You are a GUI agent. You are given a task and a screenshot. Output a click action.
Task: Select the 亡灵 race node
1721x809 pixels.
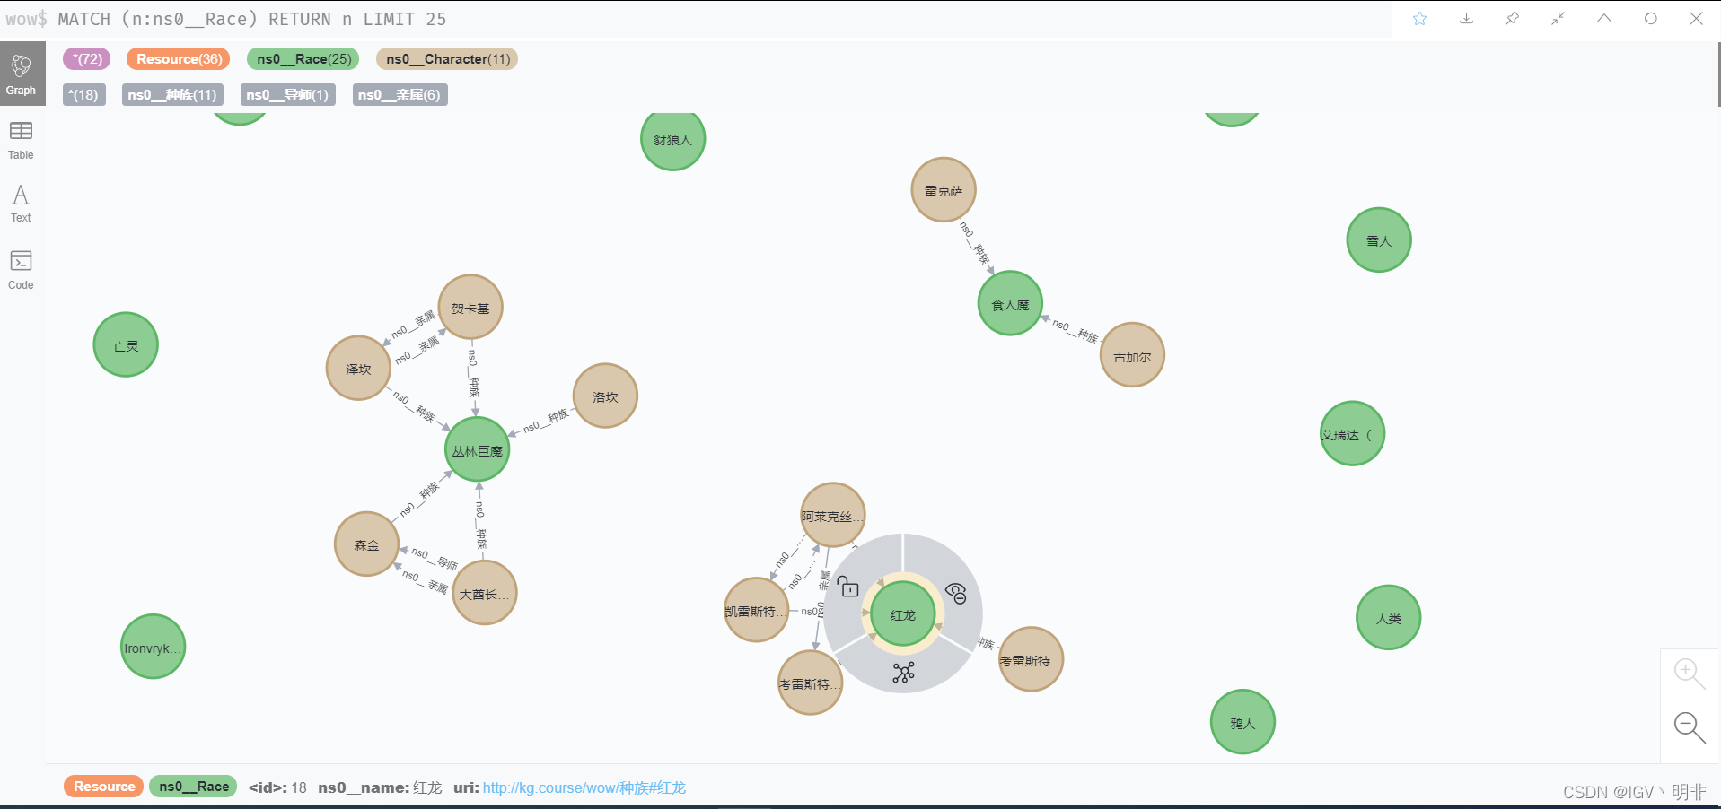tap(126, 345)
